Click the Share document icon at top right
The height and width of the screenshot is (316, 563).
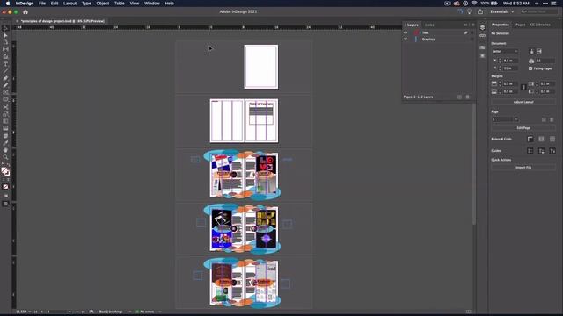click(480, 11)
